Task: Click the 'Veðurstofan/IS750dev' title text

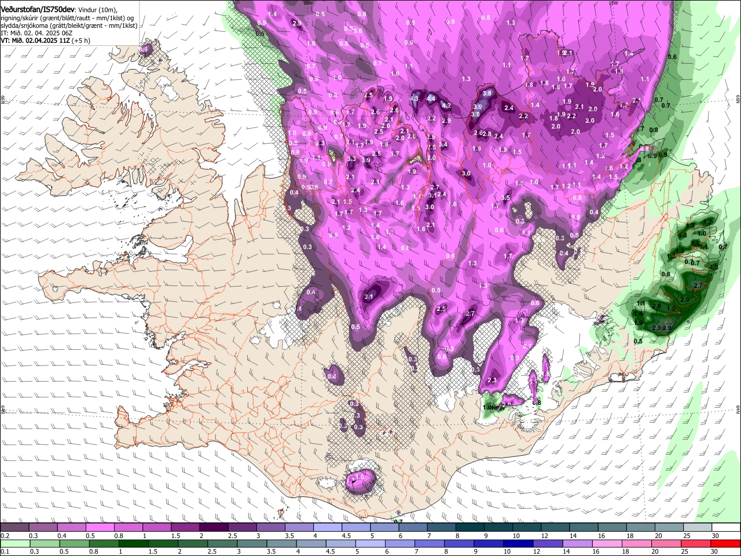Action: [38, 9]
